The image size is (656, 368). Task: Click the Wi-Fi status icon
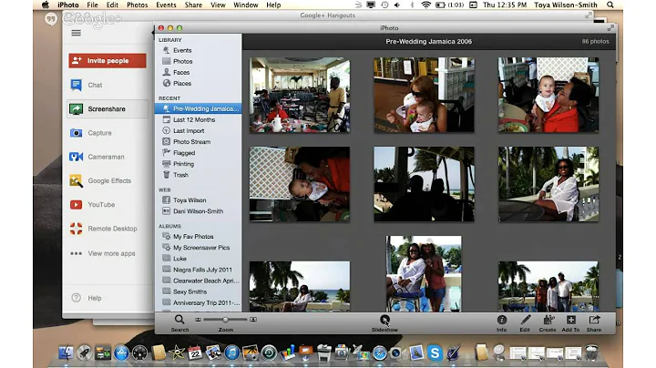(425, 5)
